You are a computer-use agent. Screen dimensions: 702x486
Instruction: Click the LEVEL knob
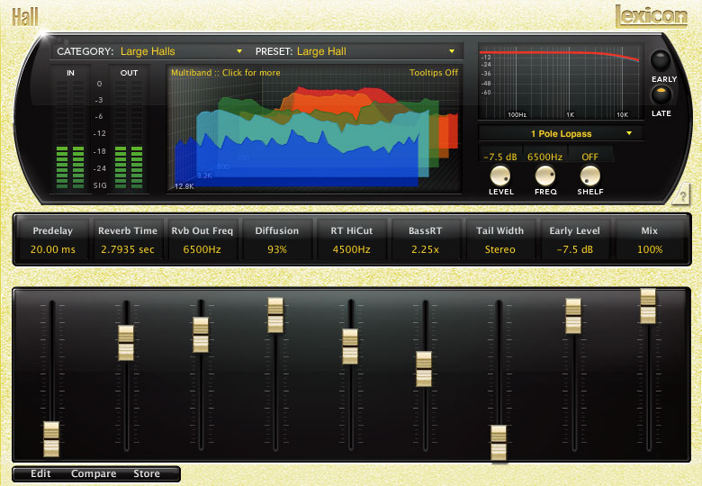[x=500, y=175]
